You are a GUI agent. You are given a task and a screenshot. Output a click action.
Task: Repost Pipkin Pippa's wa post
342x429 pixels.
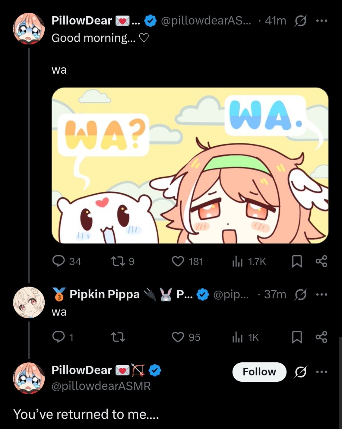(x=118, y=337)
